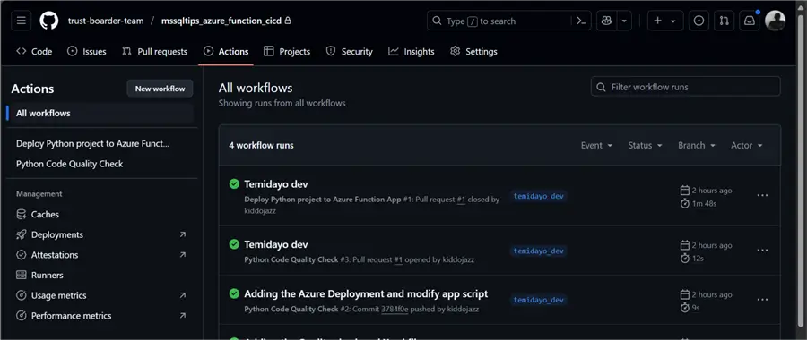Open the notifications inbox
The height and width of the screenshot is (340, 807).
click(750, 21)
